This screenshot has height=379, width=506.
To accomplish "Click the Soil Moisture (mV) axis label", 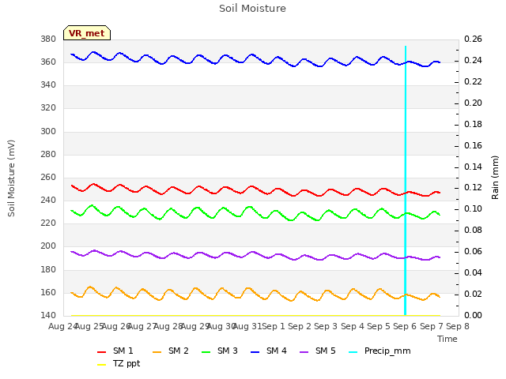I will point(11,178).
